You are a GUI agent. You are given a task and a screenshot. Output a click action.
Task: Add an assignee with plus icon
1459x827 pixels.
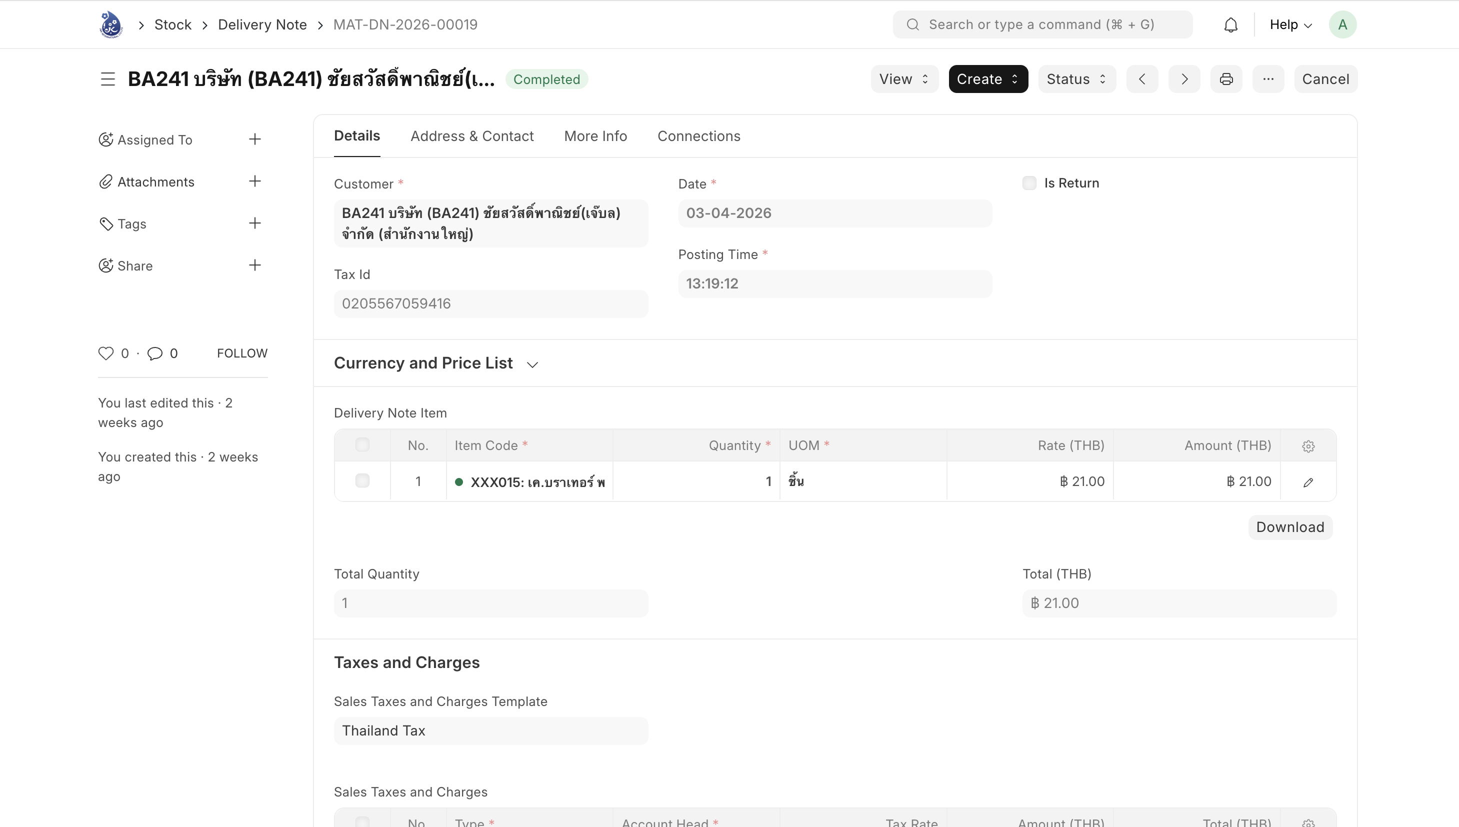tap(255, 139)
